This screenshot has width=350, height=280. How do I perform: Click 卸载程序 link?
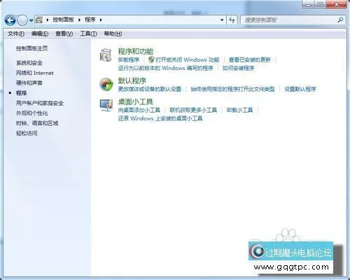[129, 60]
